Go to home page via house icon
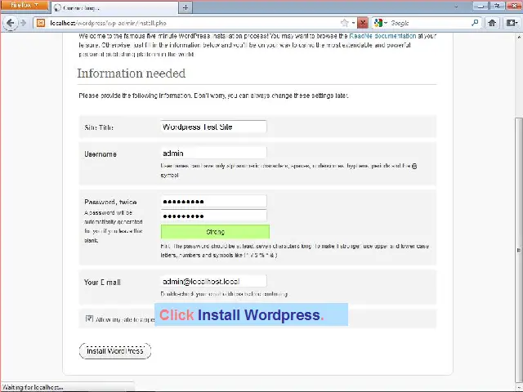 (492, 23)
